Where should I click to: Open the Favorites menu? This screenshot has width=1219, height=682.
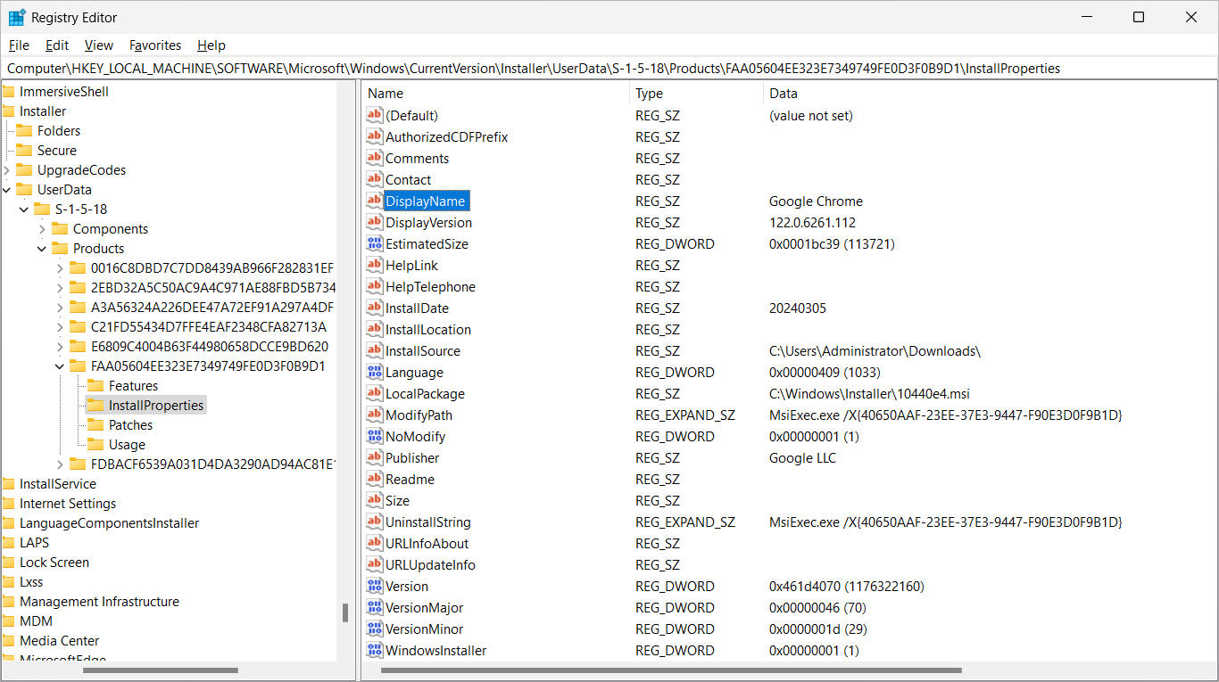(155, 45)
